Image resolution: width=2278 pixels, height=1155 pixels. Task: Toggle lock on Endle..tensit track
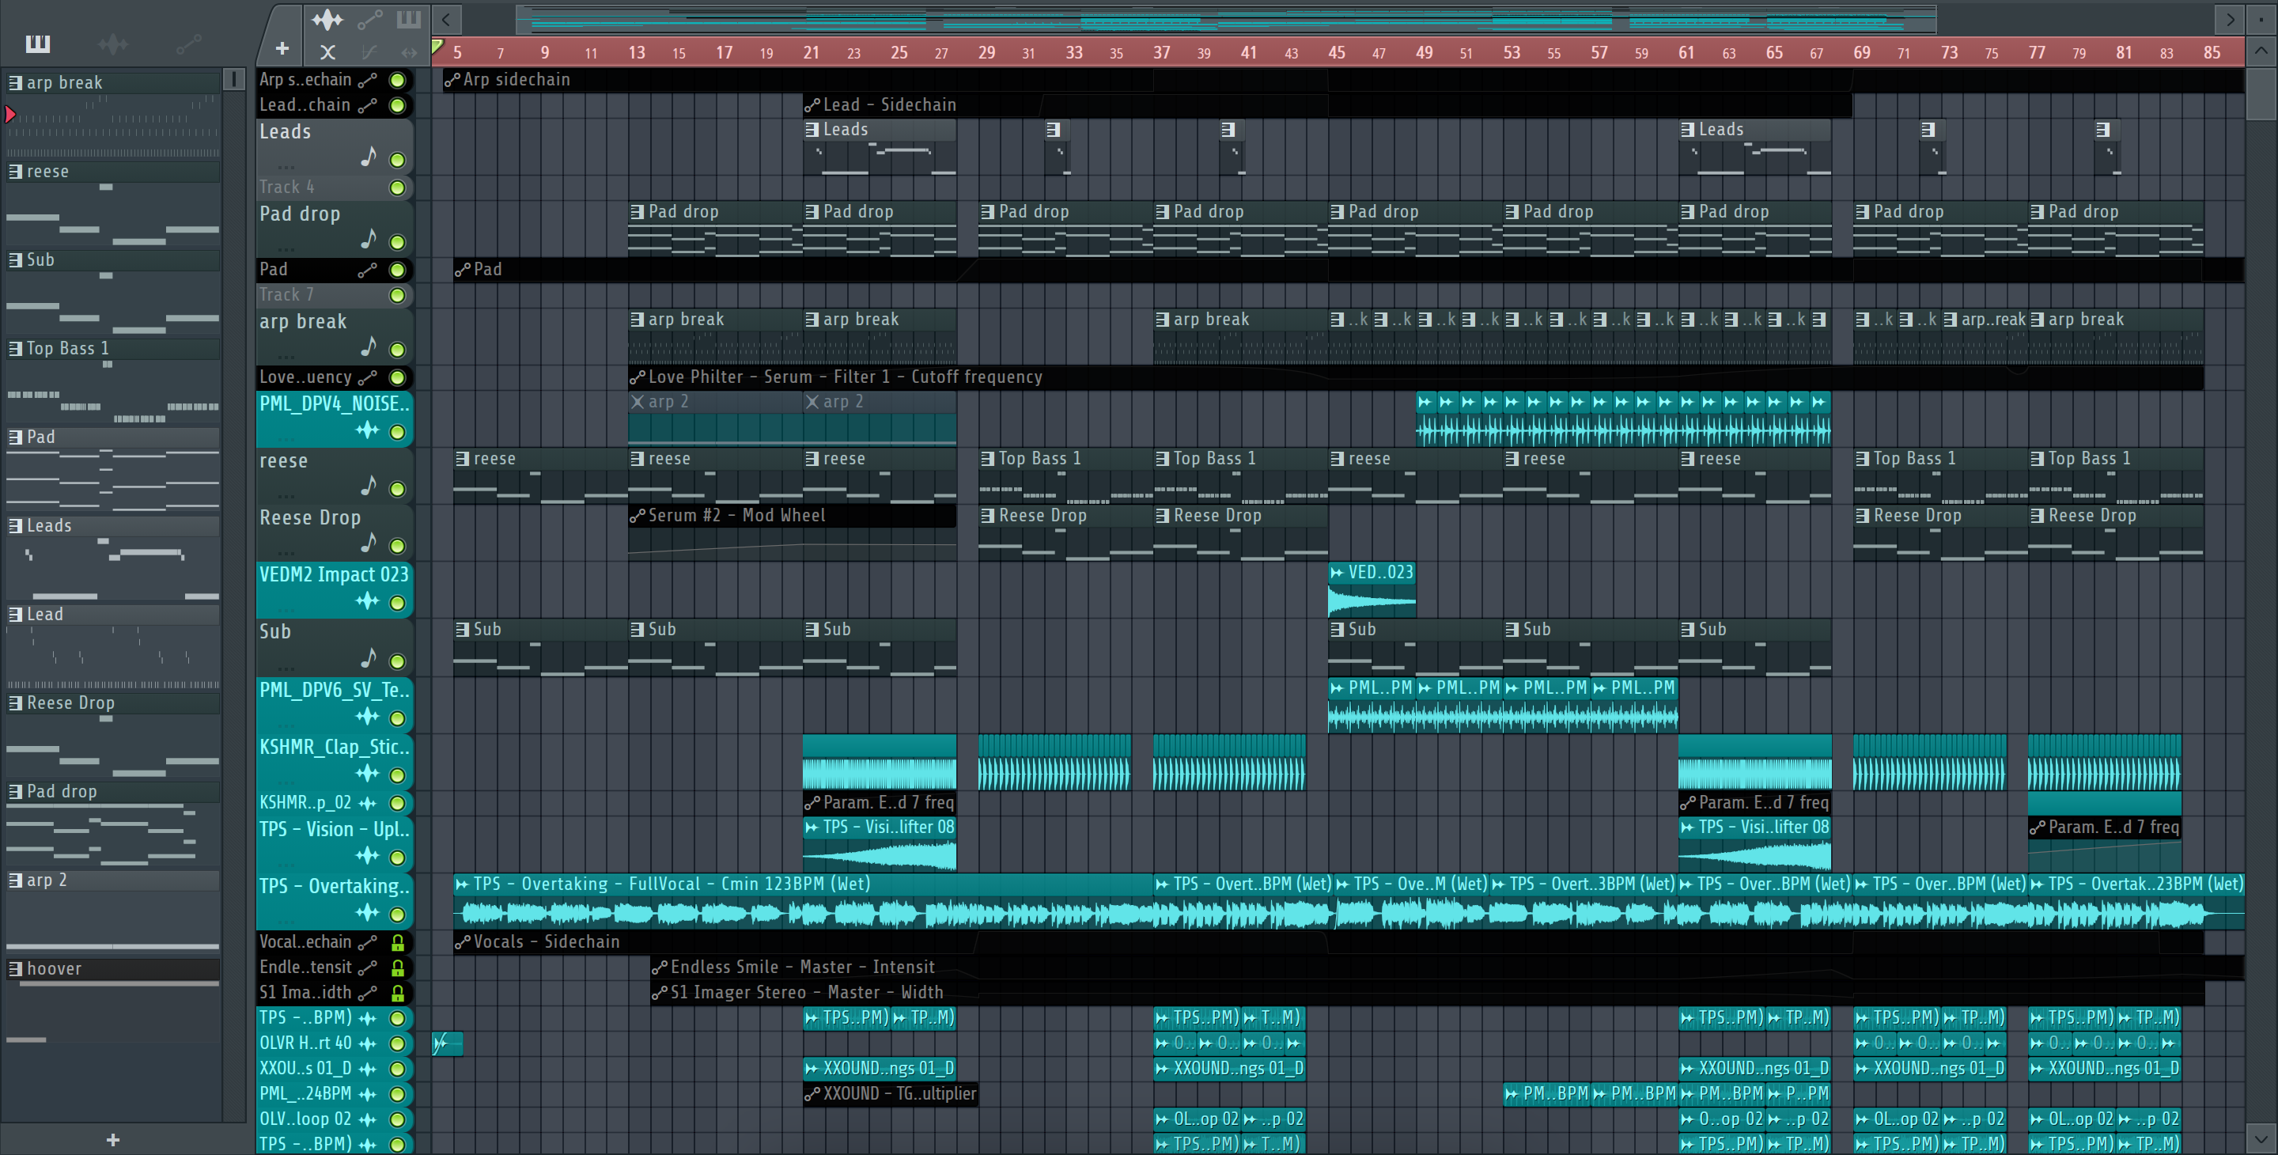(x=398, y=968)
